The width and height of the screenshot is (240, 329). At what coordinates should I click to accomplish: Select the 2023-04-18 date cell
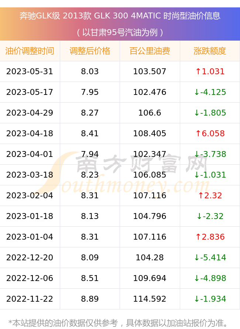coord(30,133)
